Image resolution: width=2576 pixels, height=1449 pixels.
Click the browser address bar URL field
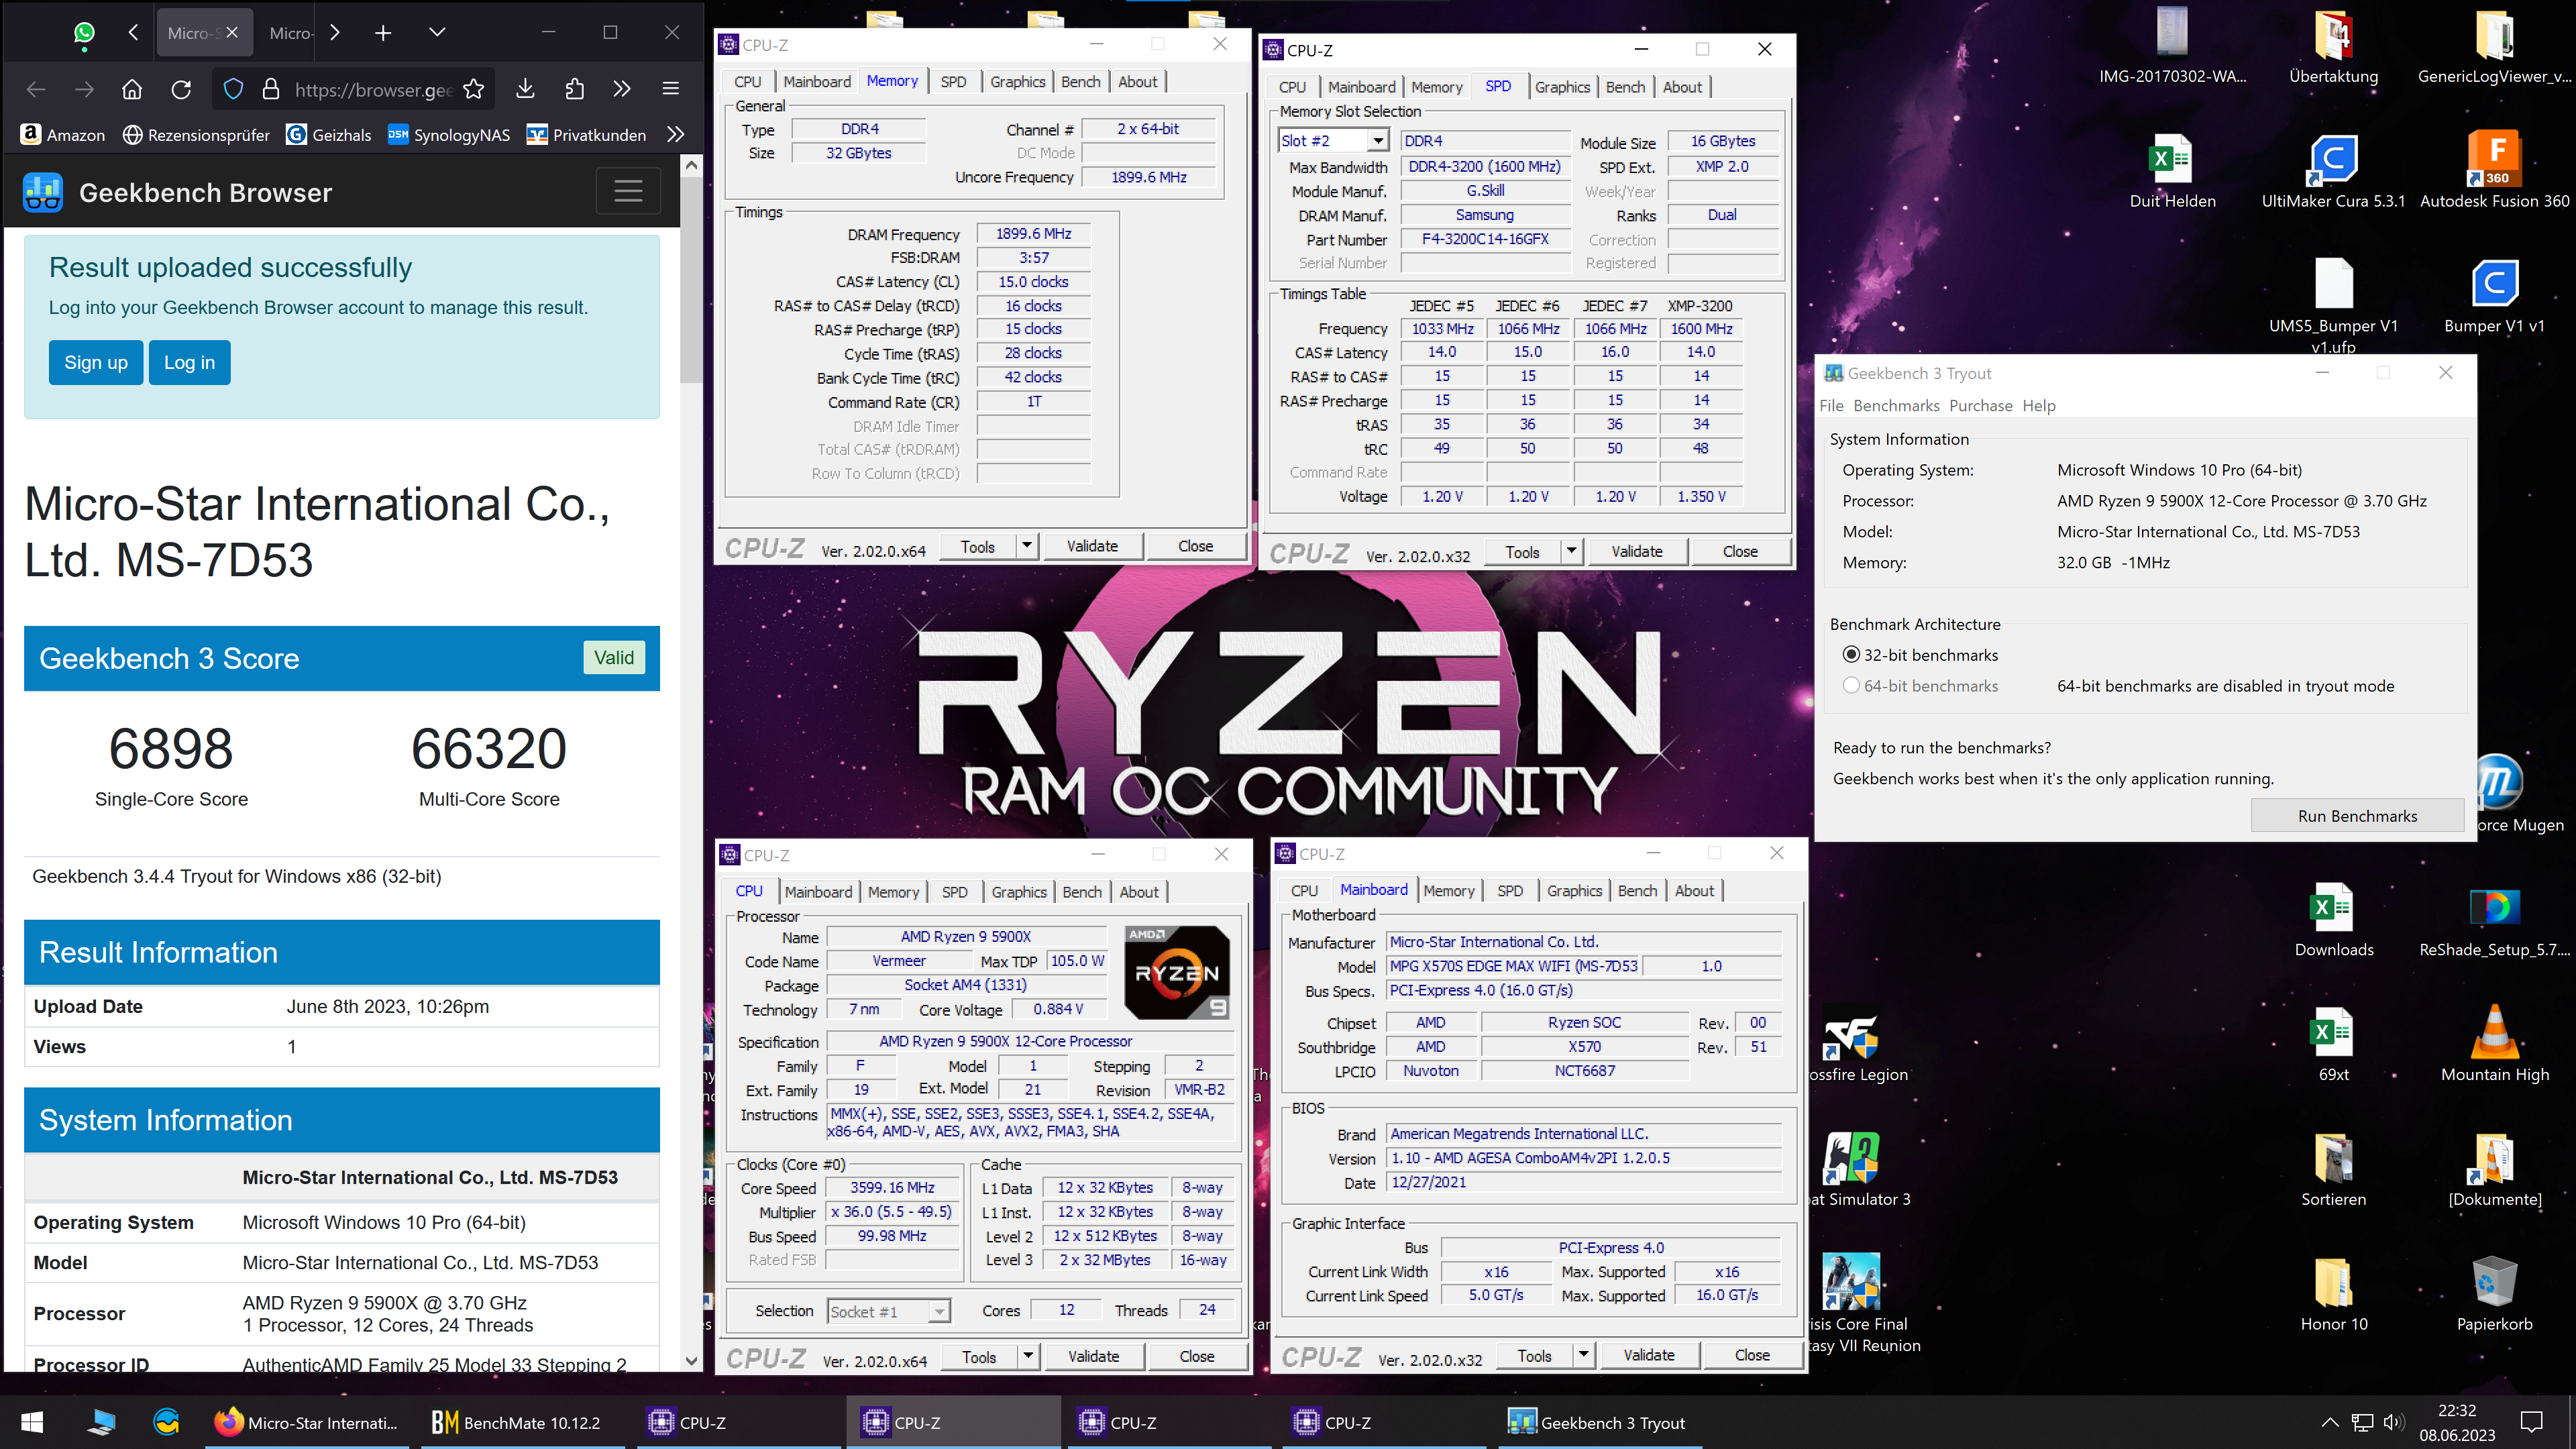click(x=373, y=90)
